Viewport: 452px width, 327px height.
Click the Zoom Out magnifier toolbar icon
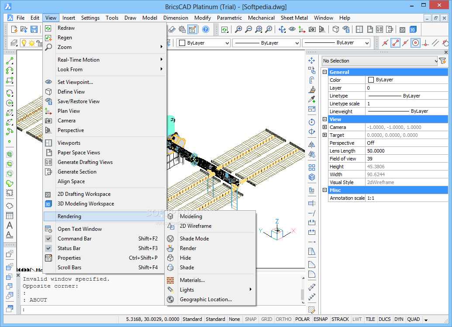click(x=248, y=29)
